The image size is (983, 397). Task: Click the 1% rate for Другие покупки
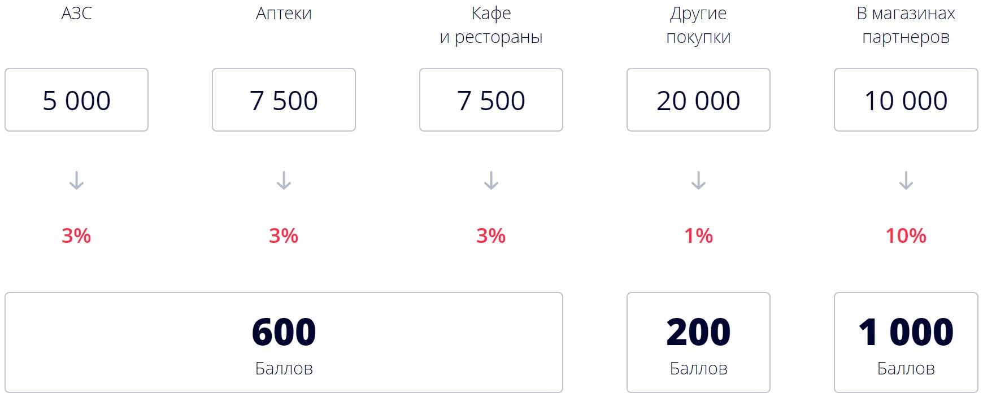click(x=698, y=235)
